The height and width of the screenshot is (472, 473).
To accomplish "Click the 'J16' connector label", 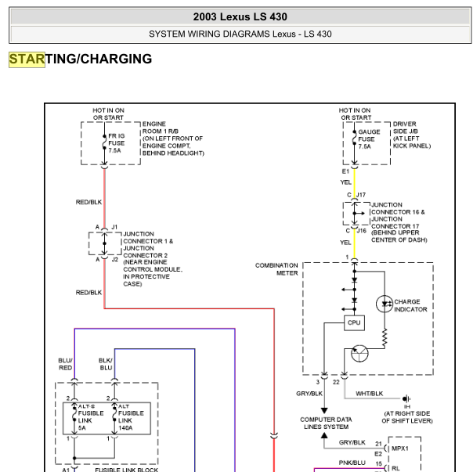I will tap(361, 231).
